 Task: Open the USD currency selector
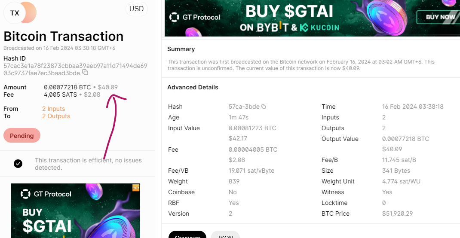(x=136, y=9)
